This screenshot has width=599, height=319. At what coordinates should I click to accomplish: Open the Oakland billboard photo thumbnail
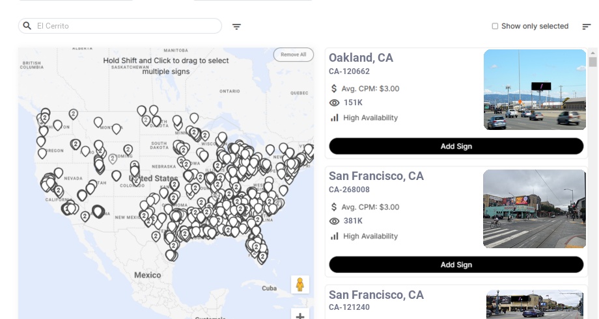pyautogui.click(x=535, y=90)
